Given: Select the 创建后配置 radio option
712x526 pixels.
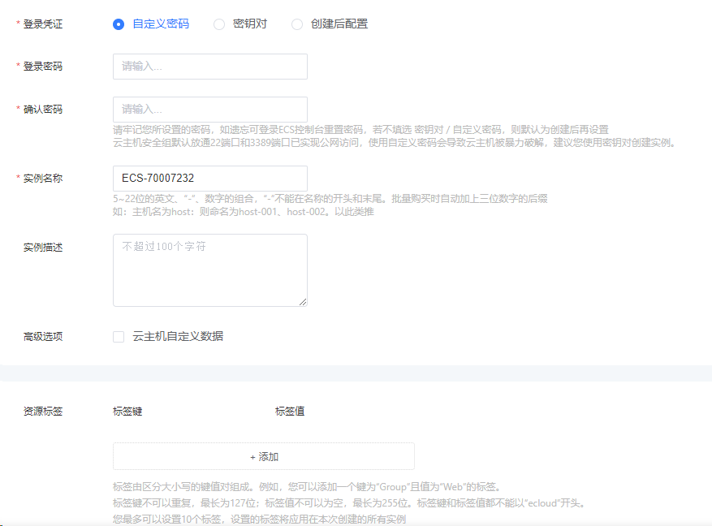Looking at the screenshot, I should tap(297, 24).
